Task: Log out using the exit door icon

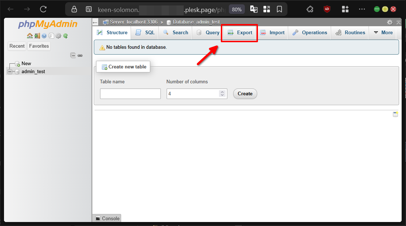Action: point(37,36)
